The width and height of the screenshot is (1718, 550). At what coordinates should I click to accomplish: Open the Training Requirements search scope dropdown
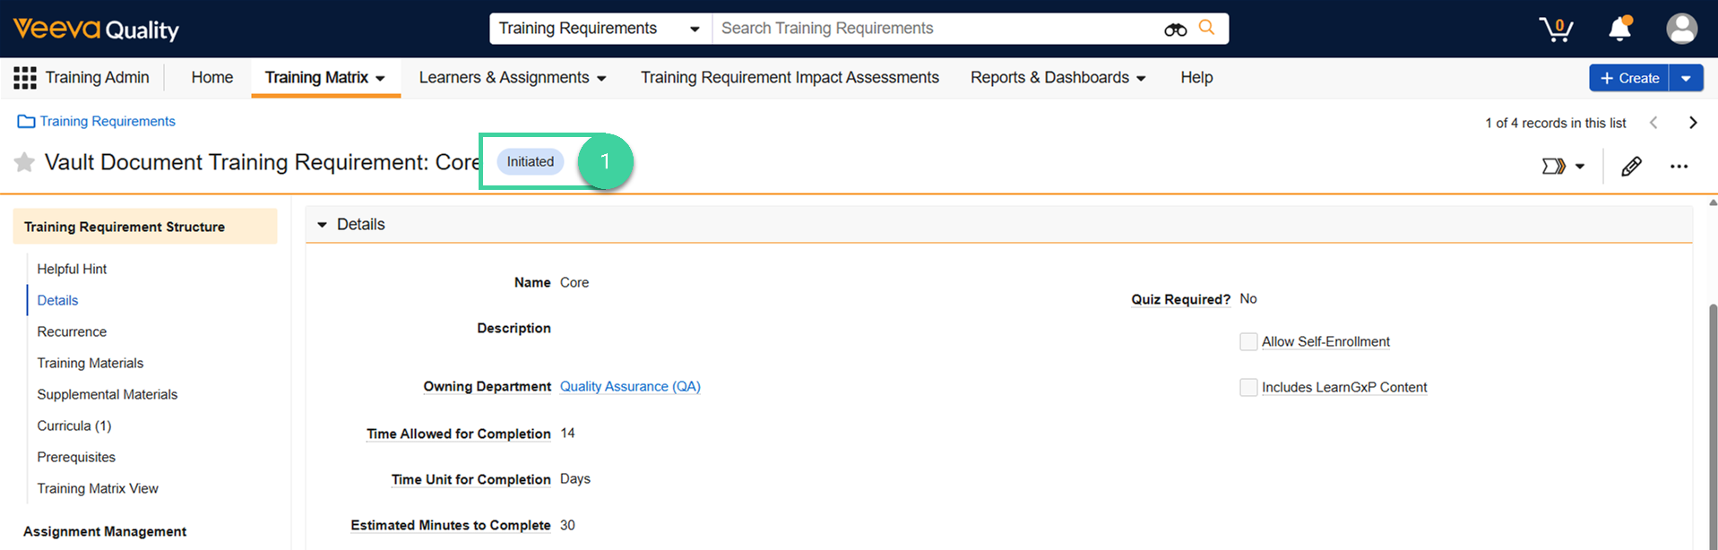(x=600, y=29)
